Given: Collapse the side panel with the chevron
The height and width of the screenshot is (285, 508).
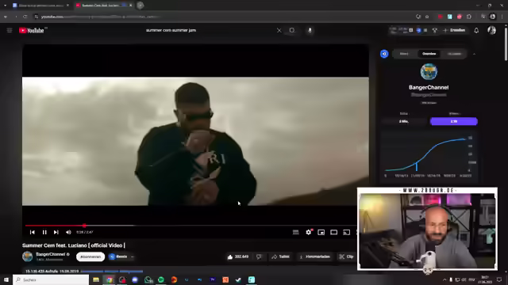Looking at the screenshot, I should [474, 54].
